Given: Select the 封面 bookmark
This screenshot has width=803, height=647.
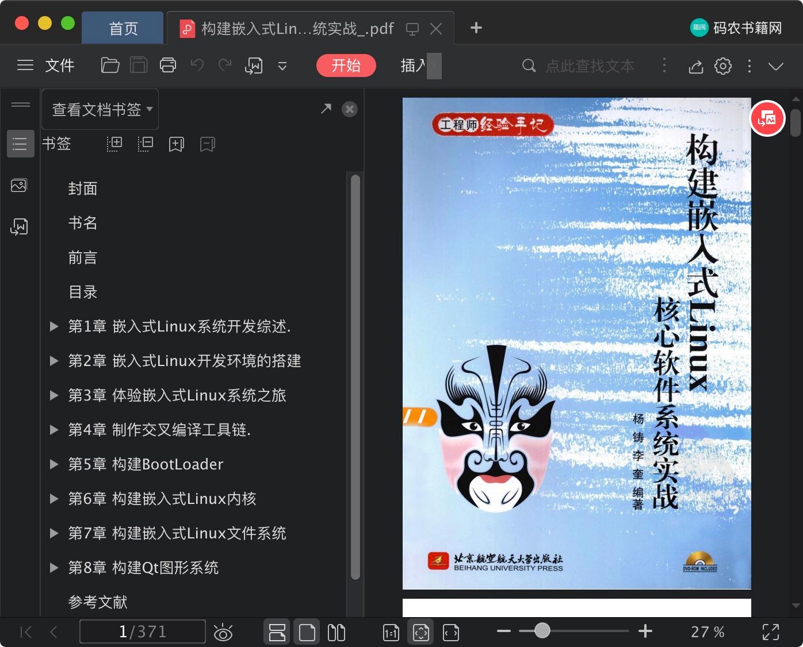Looking at the screenshot, I should tap(83, 188).
